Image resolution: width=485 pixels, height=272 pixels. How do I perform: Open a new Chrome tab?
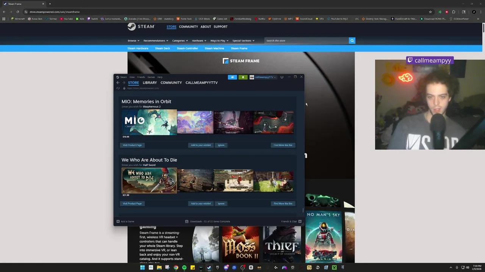(x=50, y=4)
